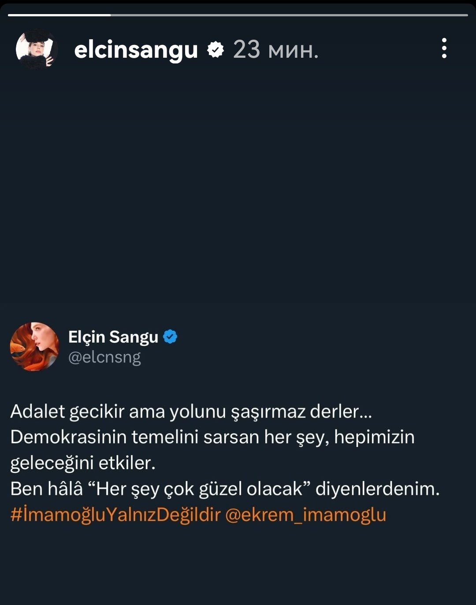Open the #İmamoğluYalnızDeğildir hashtag

pyautogui.click(x=115, y=515)
